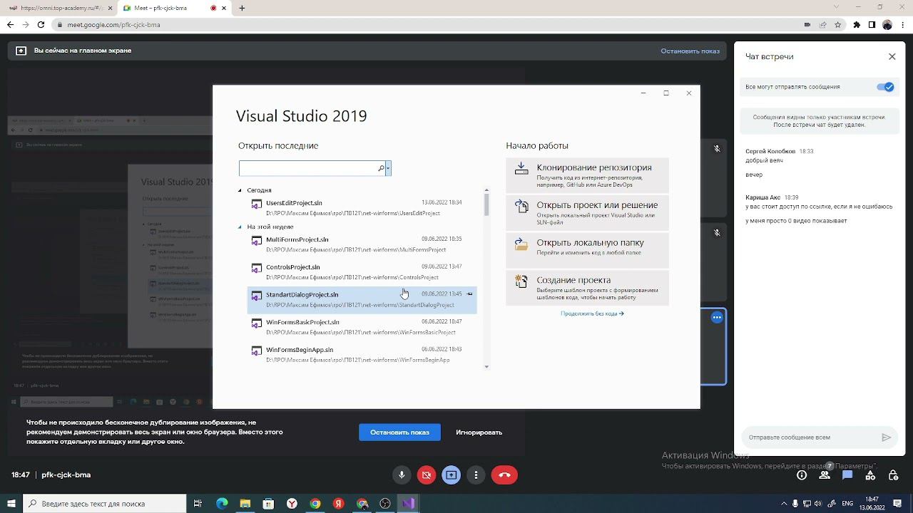Screen dimensions: 913x513
Task: Bookmark this page with the star icon
Action: 838,24
